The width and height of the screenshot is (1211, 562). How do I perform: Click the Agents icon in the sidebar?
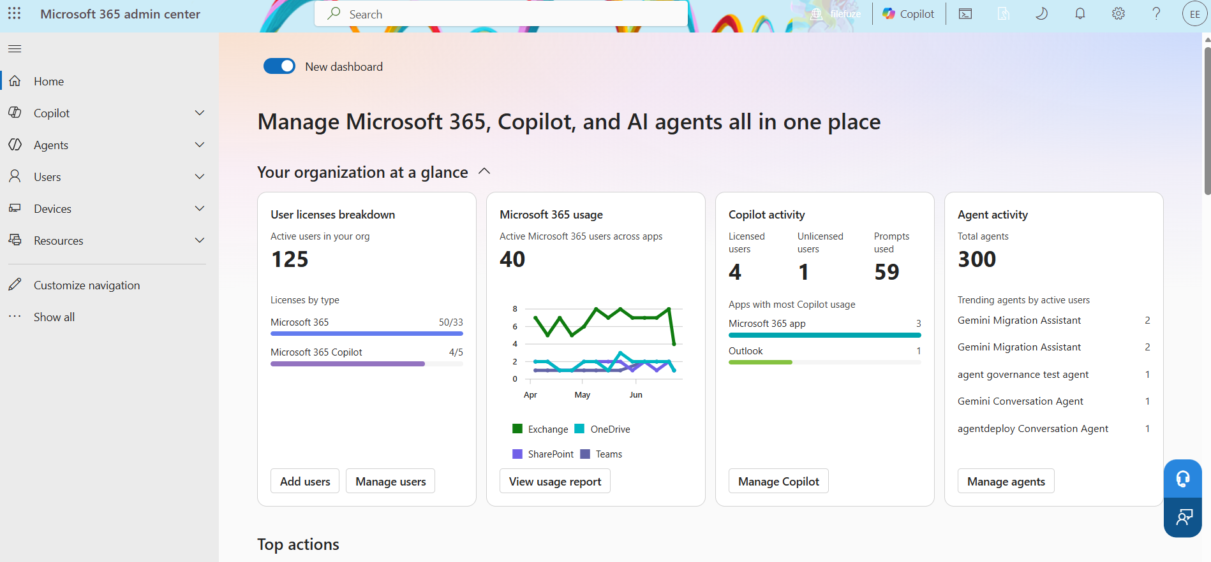coord(15,145)
